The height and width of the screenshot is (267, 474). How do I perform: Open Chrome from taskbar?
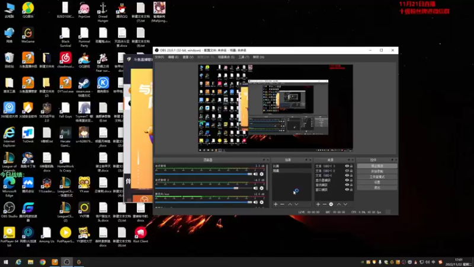[x=43, y=262]
